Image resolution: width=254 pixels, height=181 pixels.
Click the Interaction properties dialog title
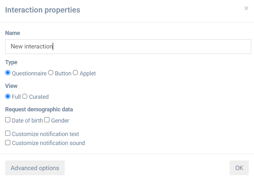click(x=43, y=10)
